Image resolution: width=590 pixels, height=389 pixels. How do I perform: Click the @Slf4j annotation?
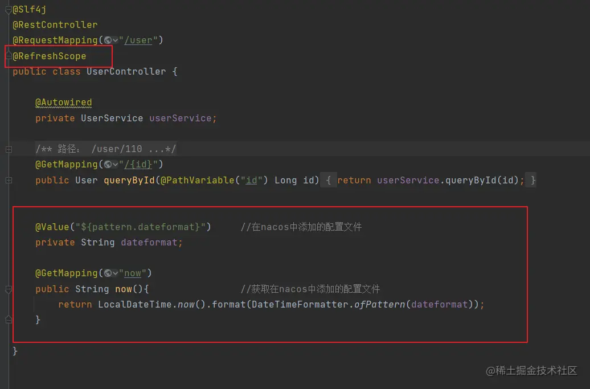(x=30, y=10)
